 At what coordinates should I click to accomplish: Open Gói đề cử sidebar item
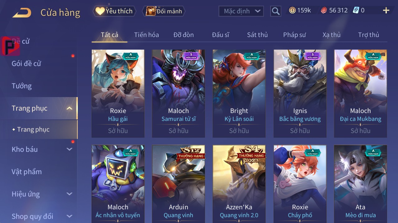pos(26,64)
